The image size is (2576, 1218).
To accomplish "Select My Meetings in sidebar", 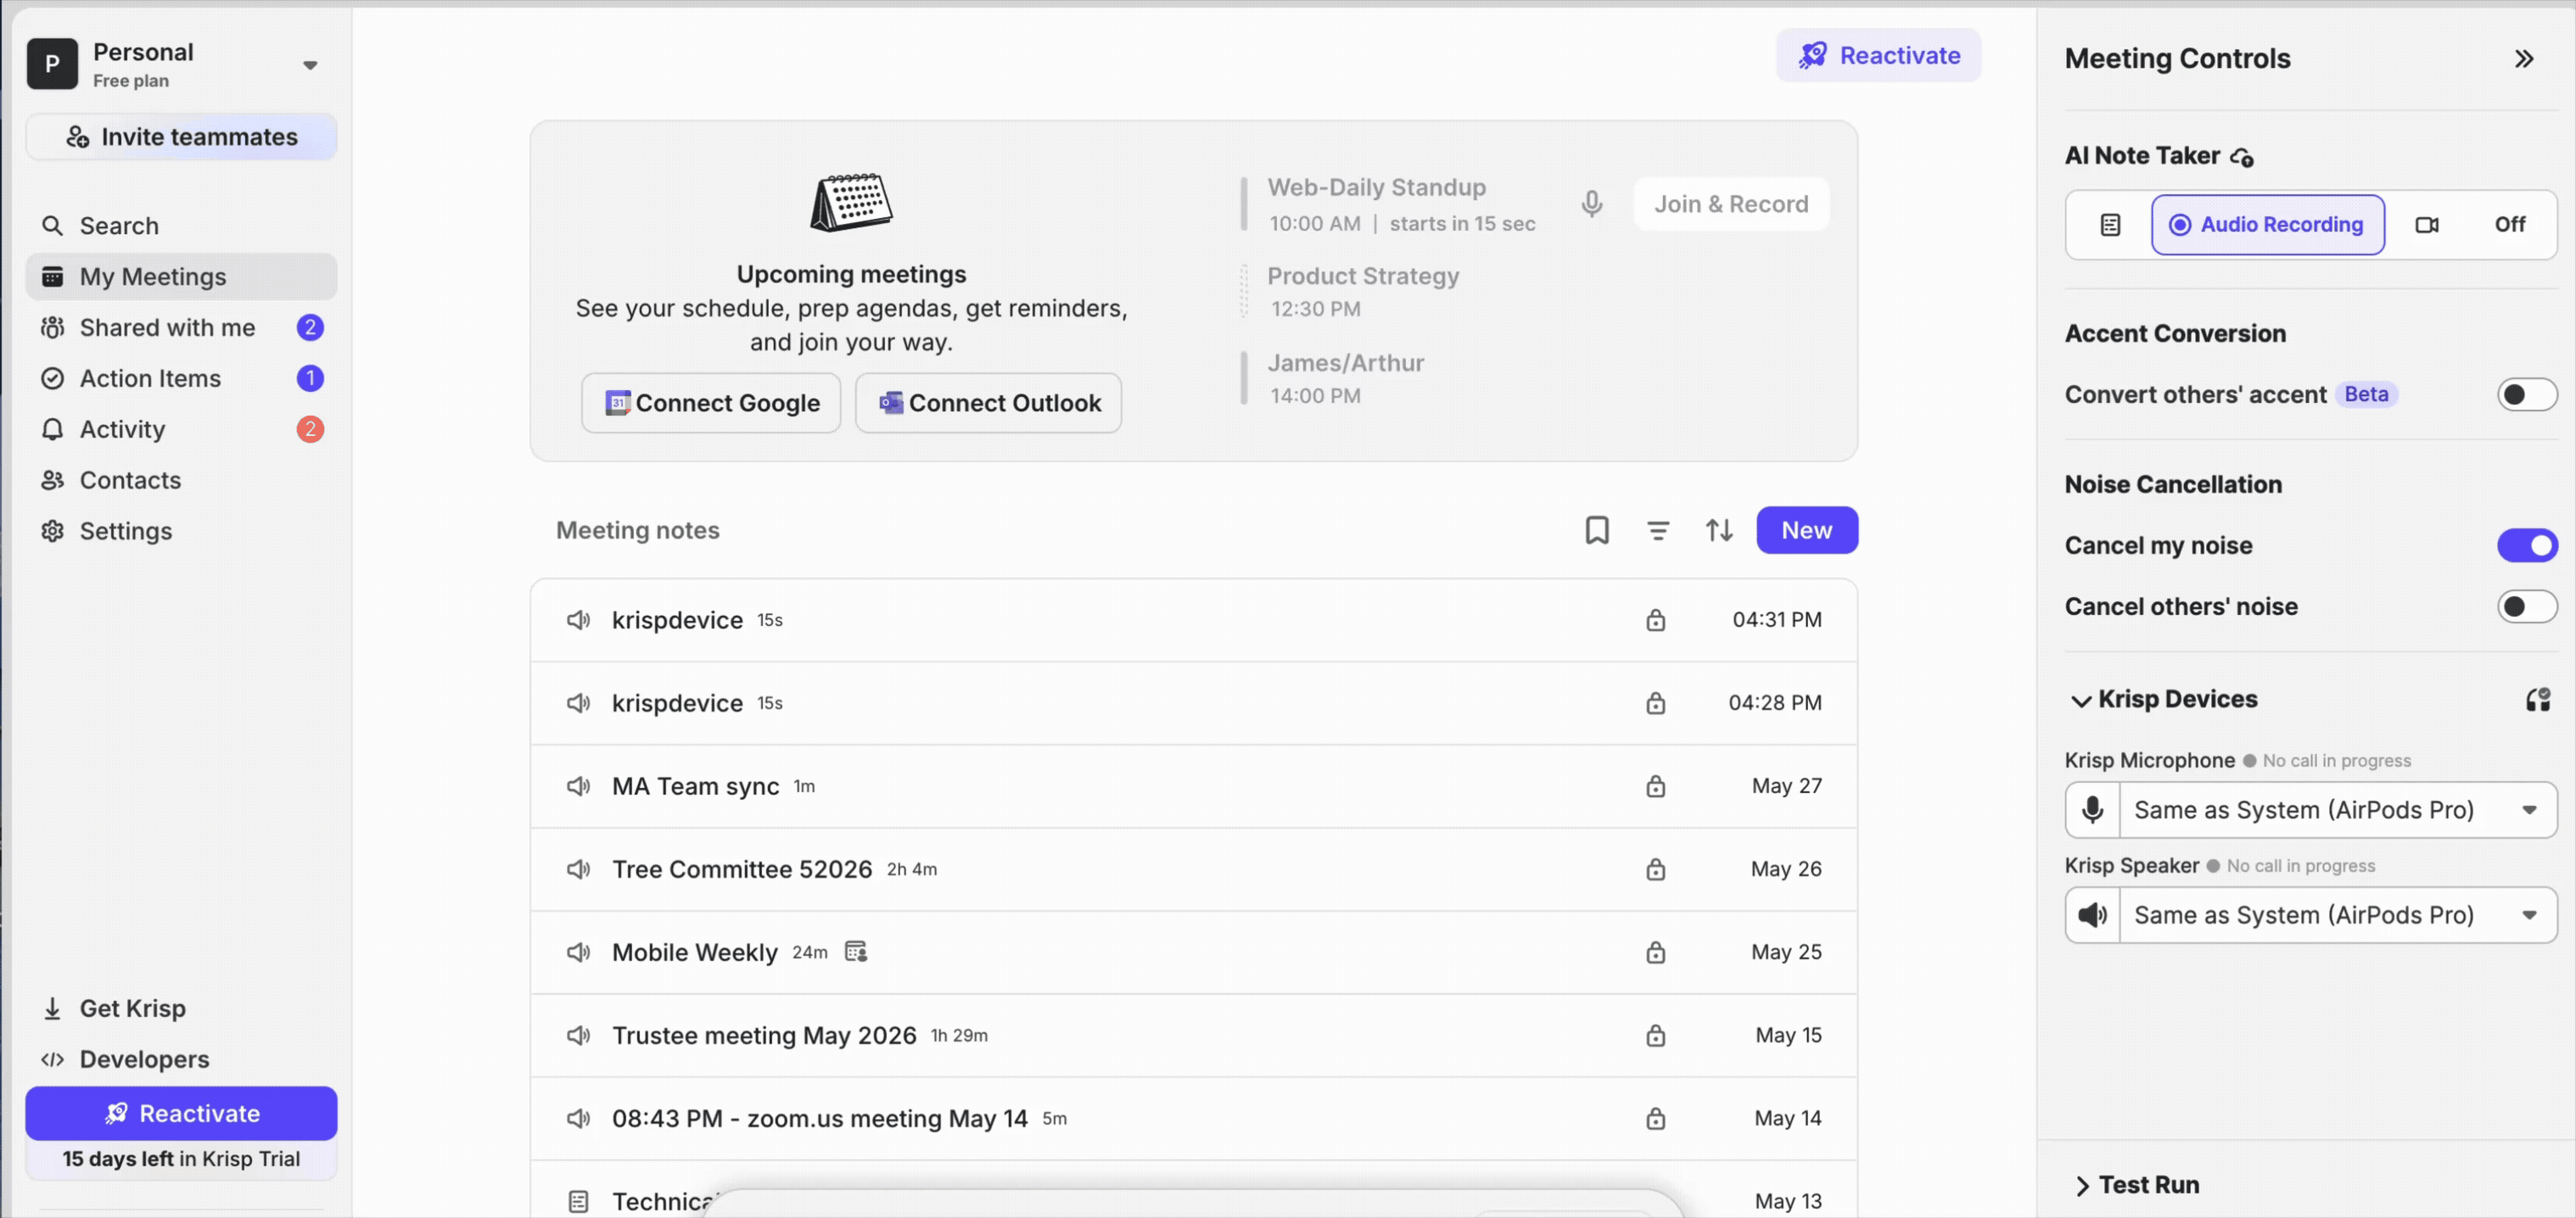I will 181,277.
